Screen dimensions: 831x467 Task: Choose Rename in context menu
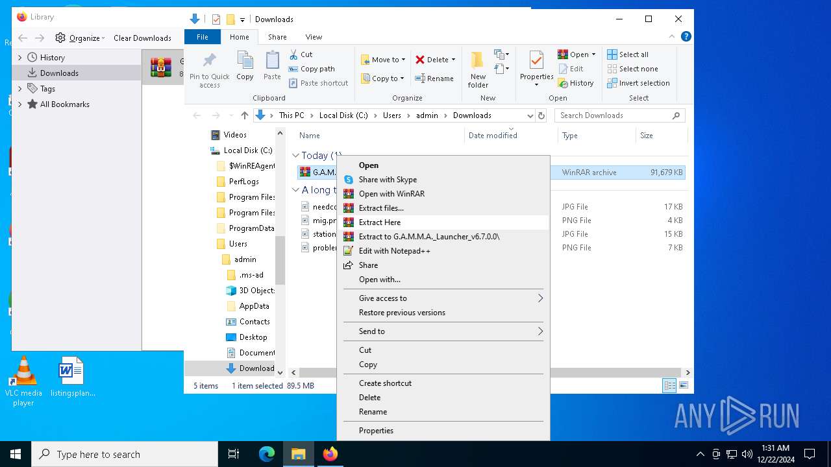[x=443, y=412]
